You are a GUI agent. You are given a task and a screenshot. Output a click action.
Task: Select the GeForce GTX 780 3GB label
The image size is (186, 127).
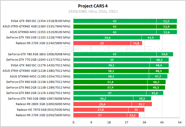coord(39,54)
